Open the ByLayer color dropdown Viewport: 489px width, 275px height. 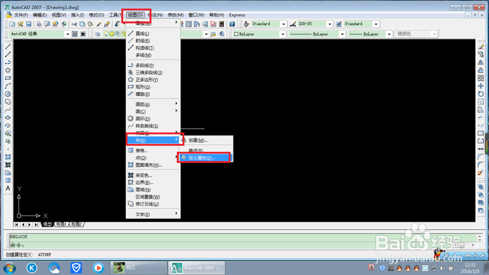pos(283,34)
